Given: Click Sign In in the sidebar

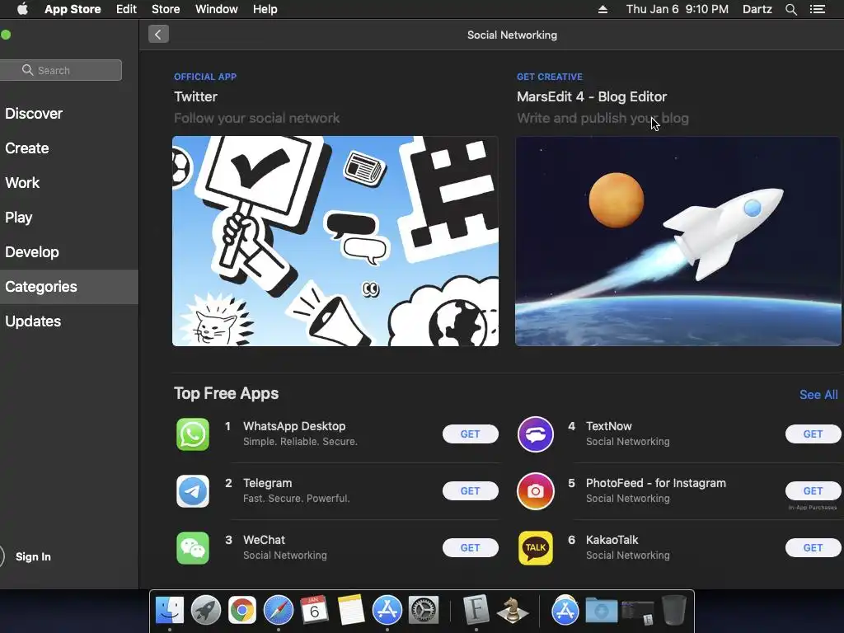Looking at the screenshot, I should pyautogui.click(x=33, y=556).
